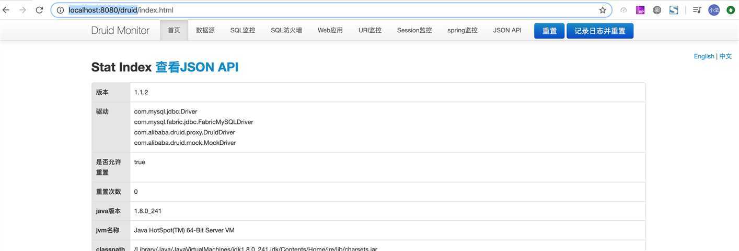
Task: Select the 是否允许重置 value true
Action: pyautogui.click(x=140, y=162)
